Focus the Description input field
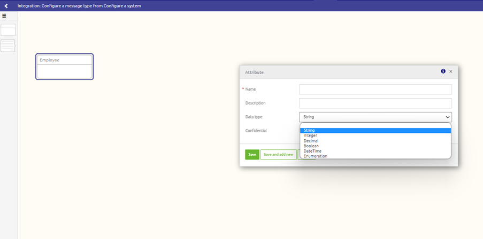Viewport: 483px width, 239px height. tap(375, 103)
